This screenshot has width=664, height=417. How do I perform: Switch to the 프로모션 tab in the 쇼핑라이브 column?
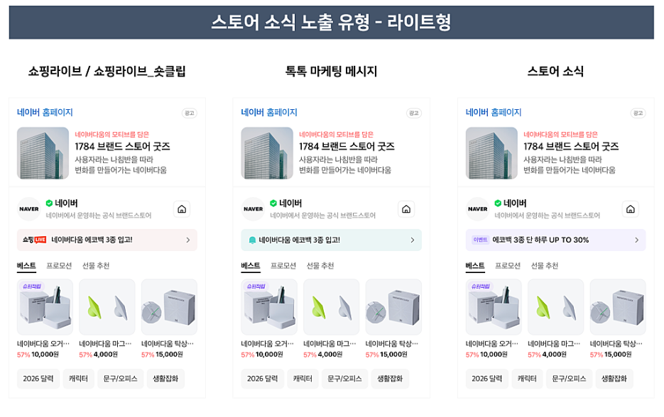(59, 266)
